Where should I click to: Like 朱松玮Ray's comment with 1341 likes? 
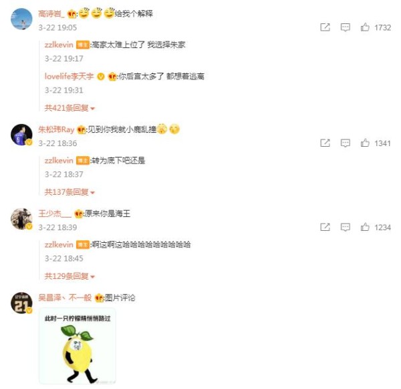tap(365, 143)
